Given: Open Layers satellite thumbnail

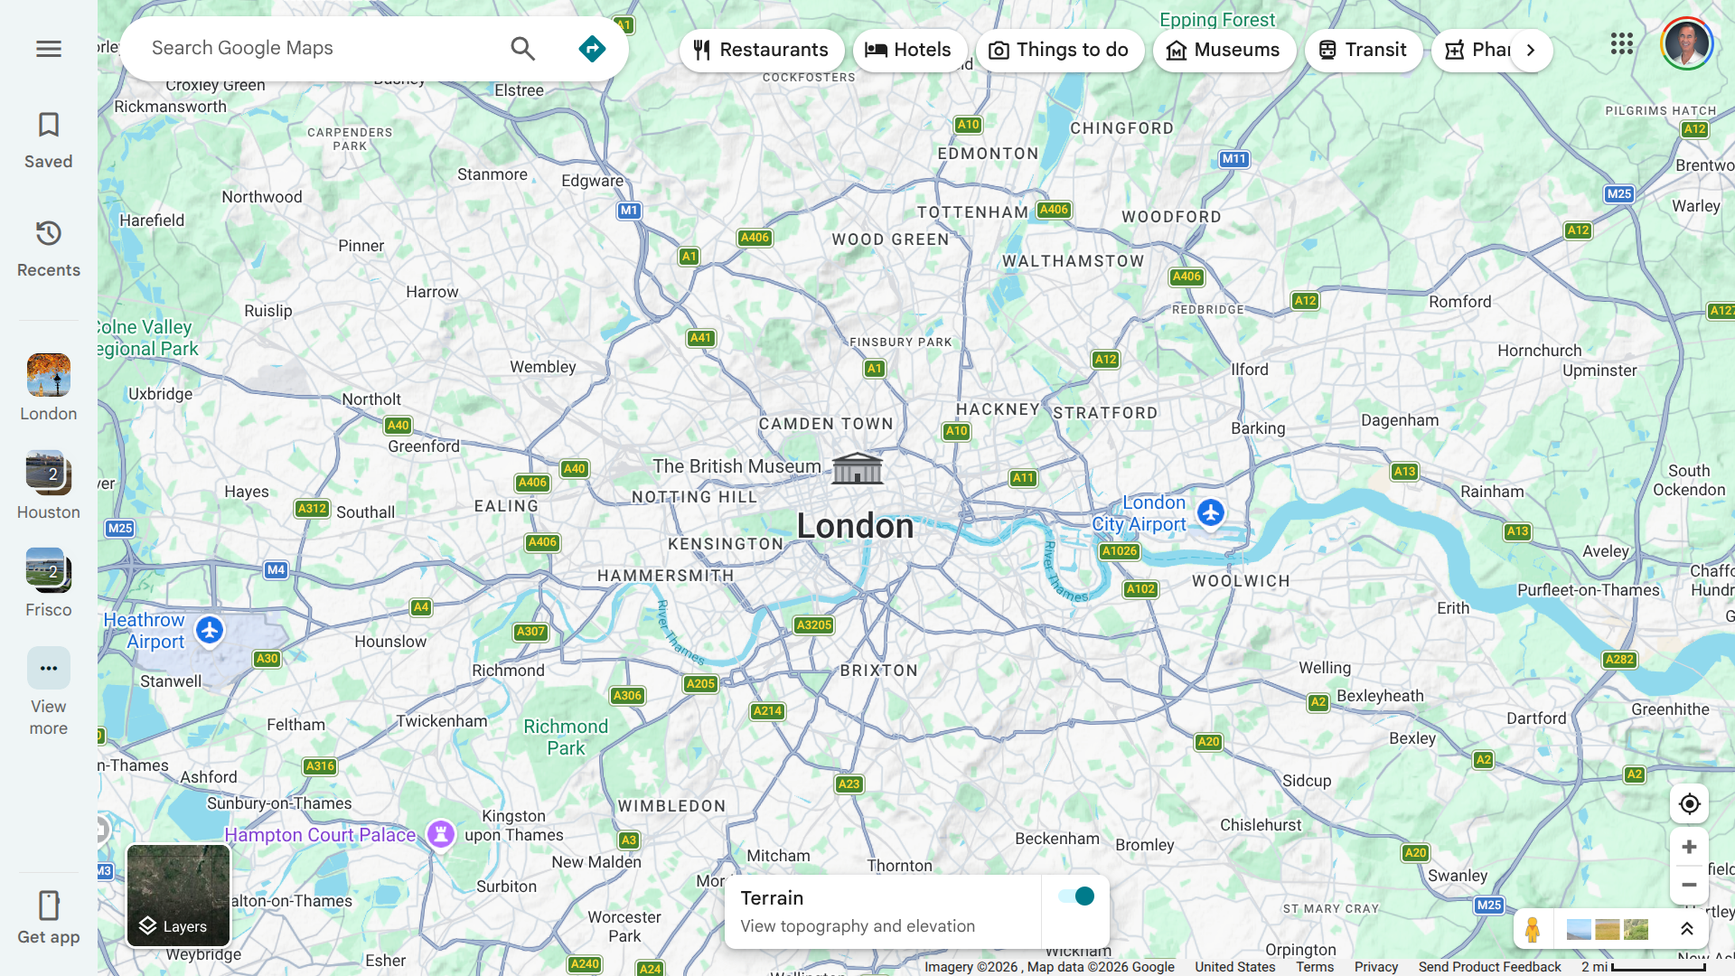Looking at the screenshot, I should coord(178,896).
